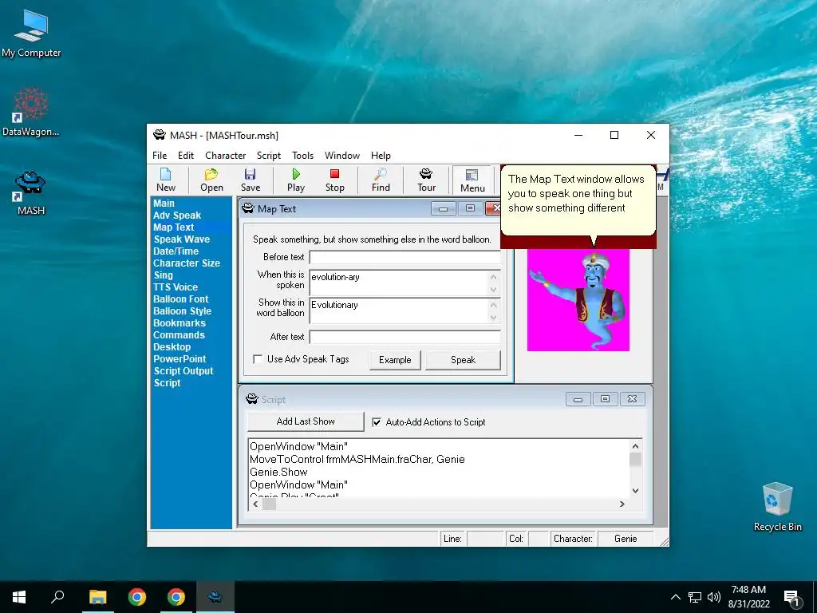Click the MASH taskbar icon
Viewport: 817px width, 613px height.
click(x=215, y=597)
